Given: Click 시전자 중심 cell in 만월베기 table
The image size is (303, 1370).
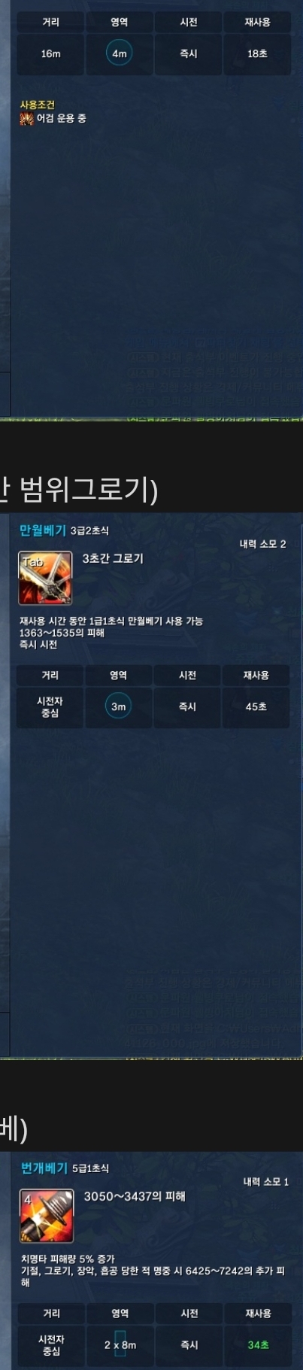Looking at the screenshot, I should 50,706.
